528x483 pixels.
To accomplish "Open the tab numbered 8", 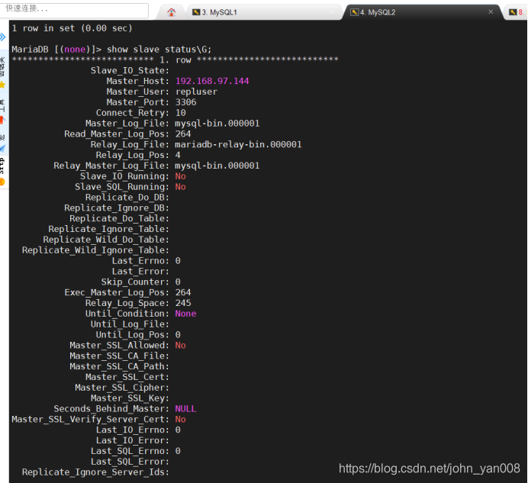I will [x=517, y=12].
